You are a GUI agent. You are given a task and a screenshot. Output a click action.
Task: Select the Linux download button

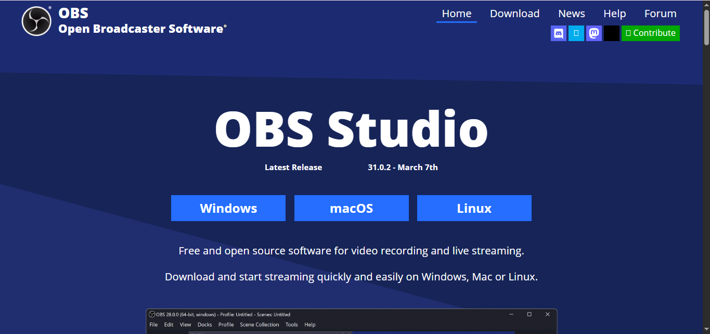(474, 208)
